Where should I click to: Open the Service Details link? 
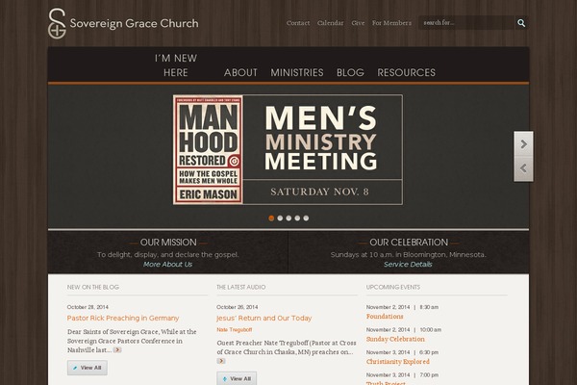coord(408,264)
